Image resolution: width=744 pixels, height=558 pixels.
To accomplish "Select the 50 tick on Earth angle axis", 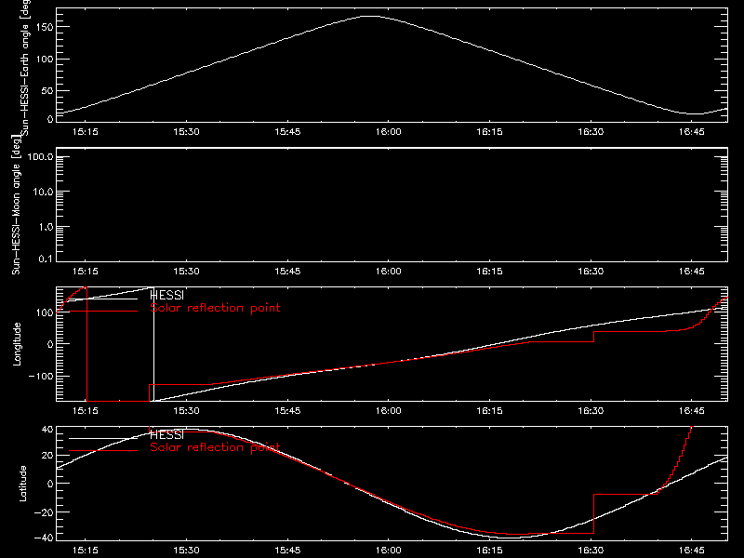I will (x=47, y=90).
